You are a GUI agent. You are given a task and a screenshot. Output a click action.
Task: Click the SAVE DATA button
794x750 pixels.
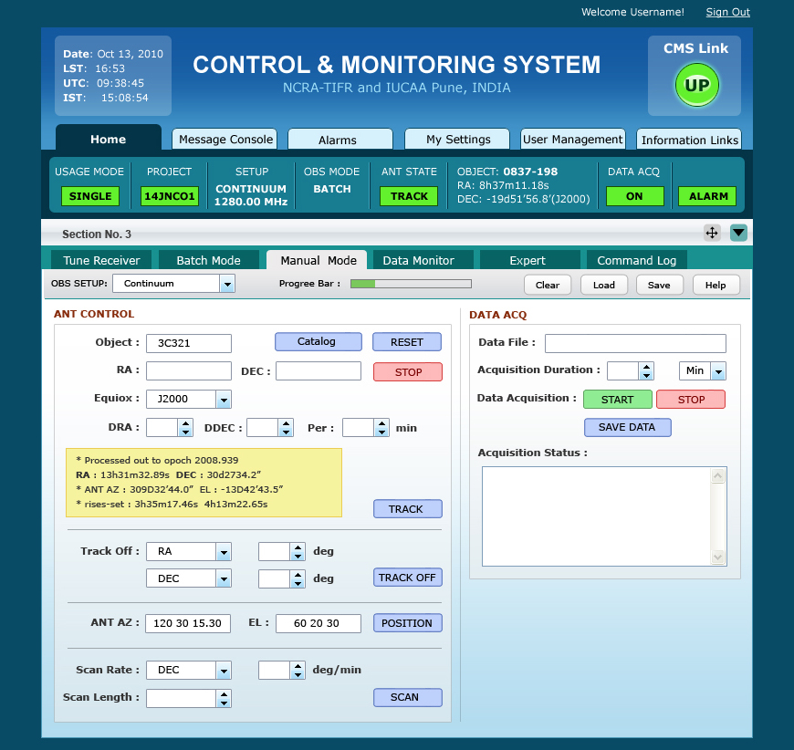click(627, 427)
